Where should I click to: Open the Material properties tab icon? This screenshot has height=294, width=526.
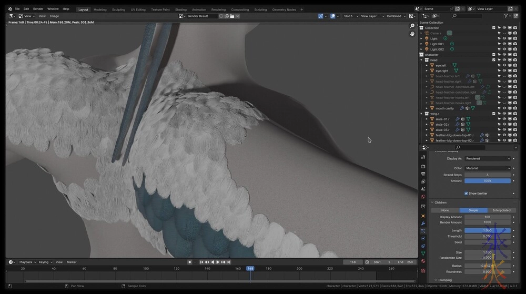423,261
